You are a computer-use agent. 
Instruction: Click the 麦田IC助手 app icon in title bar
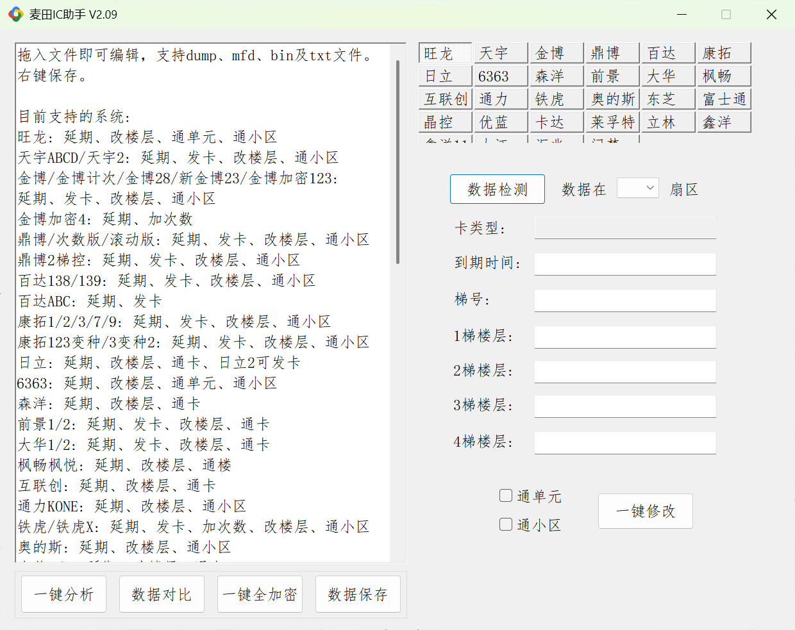coord(15,14)
